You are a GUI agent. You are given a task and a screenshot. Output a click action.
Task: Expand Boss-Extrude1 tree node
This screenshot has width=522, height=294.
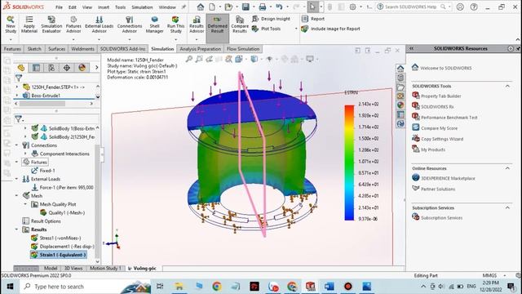[17, 96]
